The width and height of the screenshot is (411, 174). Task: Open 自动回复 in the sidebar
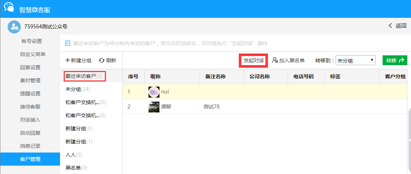click(30, 133)
